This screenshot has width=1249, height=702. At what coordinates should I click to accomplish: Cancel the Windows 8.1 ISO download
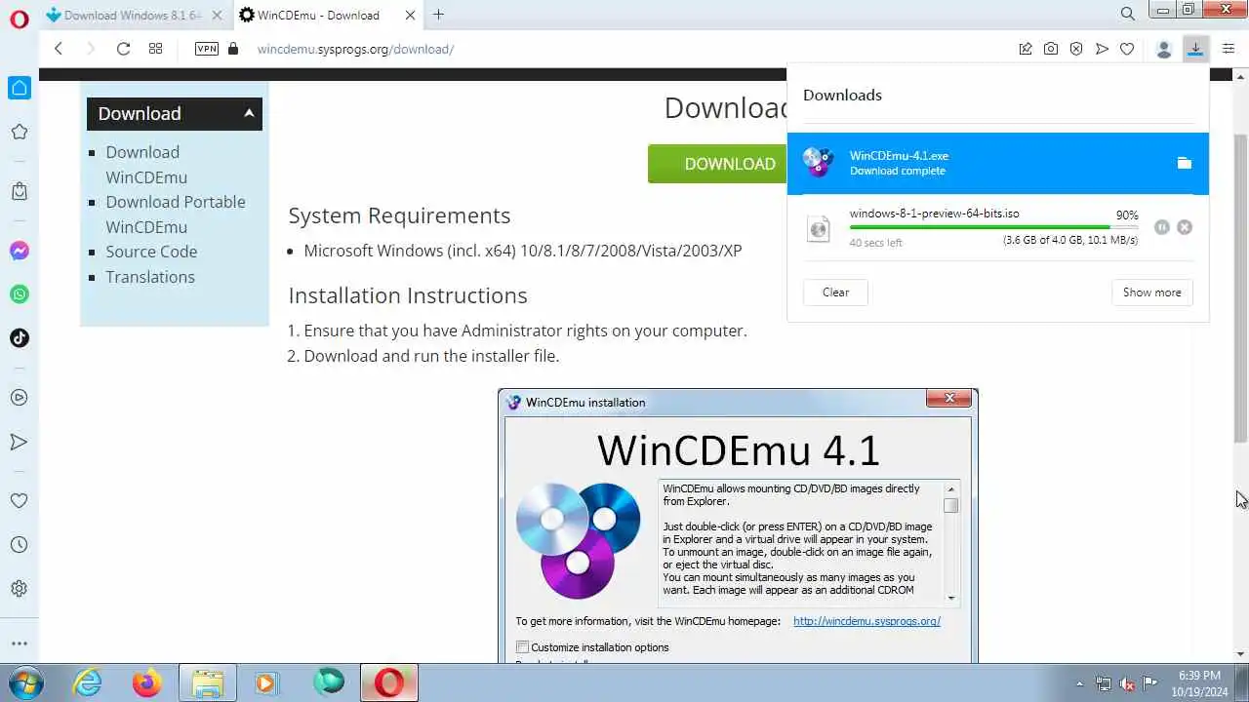click(1185, 227)
